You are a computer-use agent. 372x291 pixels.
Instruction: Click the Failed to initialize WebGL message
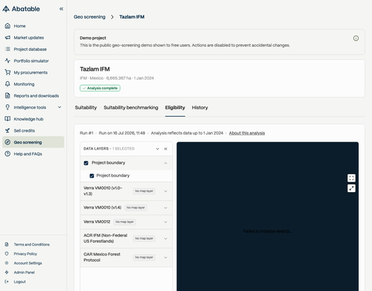click(267, 231)
